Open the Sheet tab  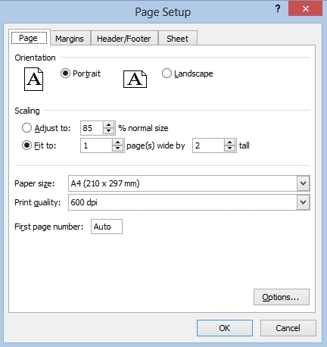[177, 39]
